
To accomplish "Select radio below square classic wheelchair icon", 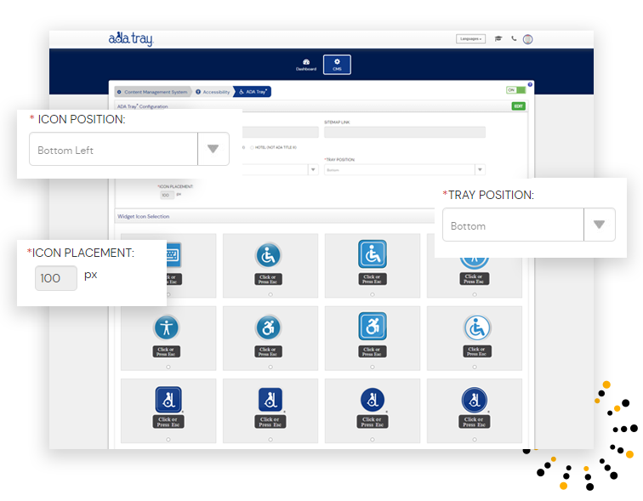I will click(x=373, y=294).
